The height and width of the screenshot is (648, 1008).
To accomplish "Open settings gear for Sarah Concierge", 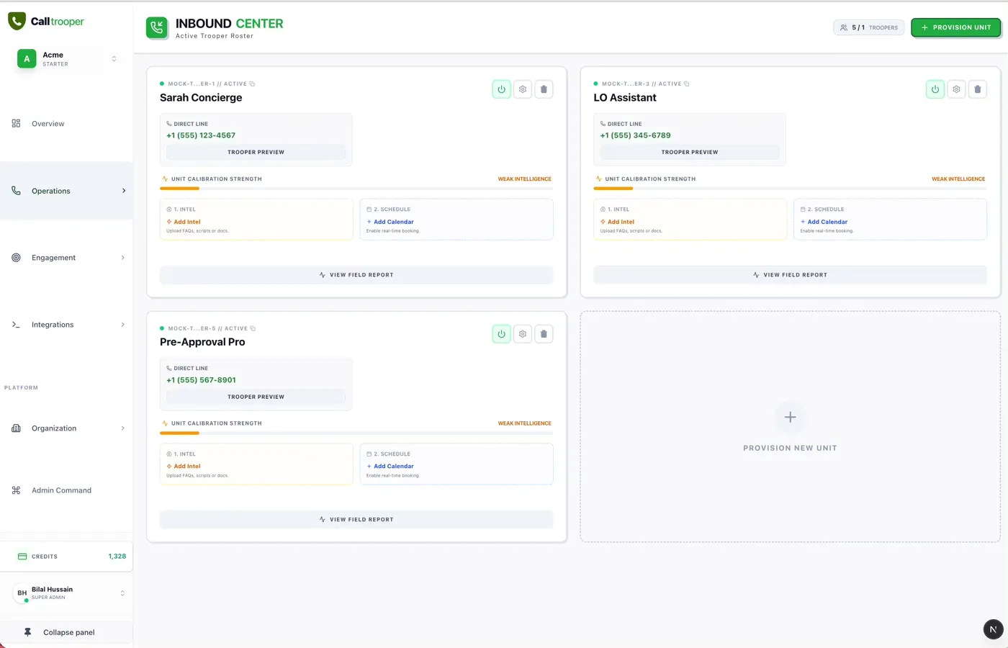I will coord(523,89).
